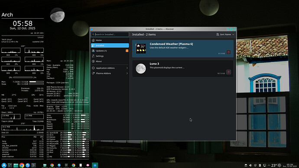Viewport: 299px width, 168px height.
Task: Focus the Search in 'Installed' field
Action: [110, 35]
